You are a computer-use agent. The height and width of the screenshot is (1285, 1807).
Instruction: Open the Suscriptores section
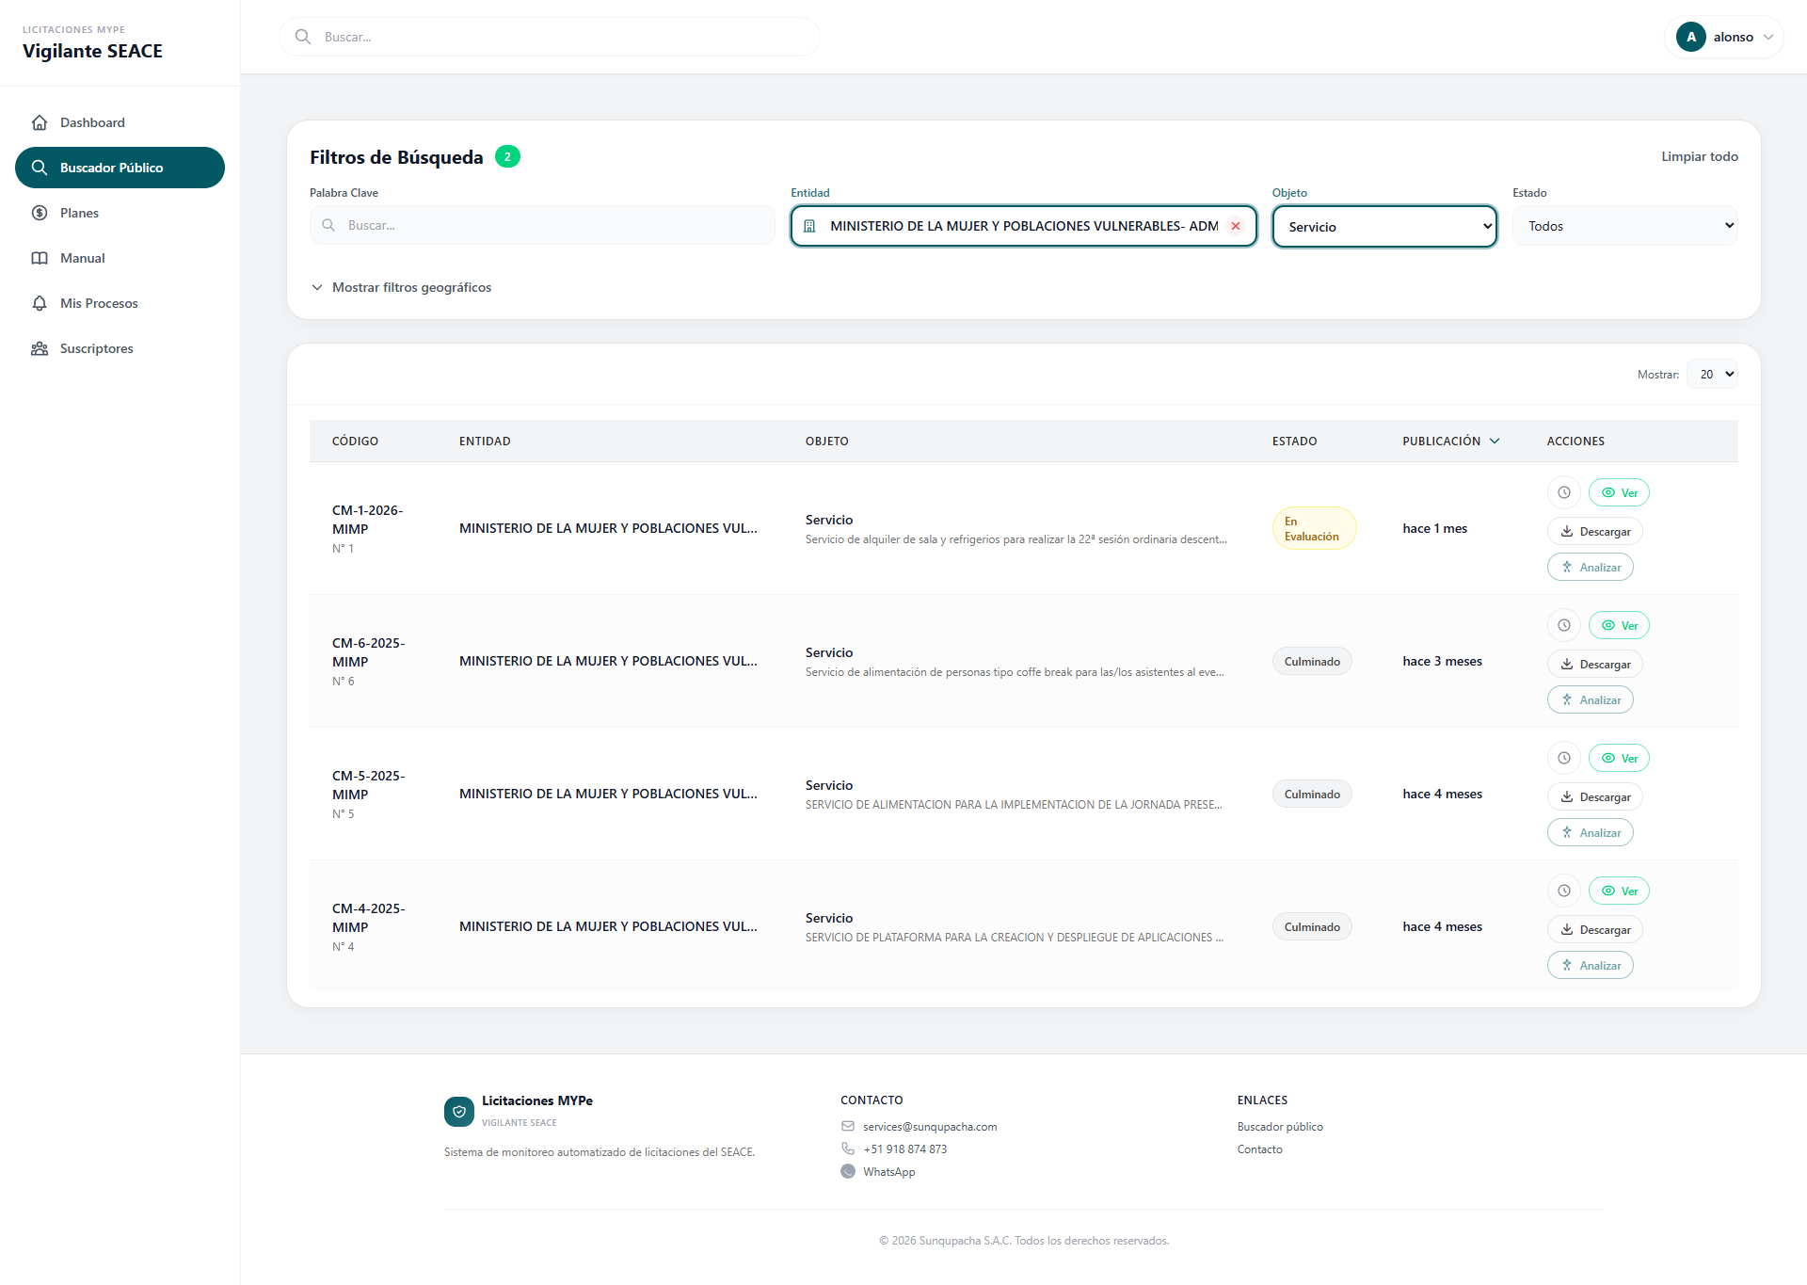coord(96,347)
